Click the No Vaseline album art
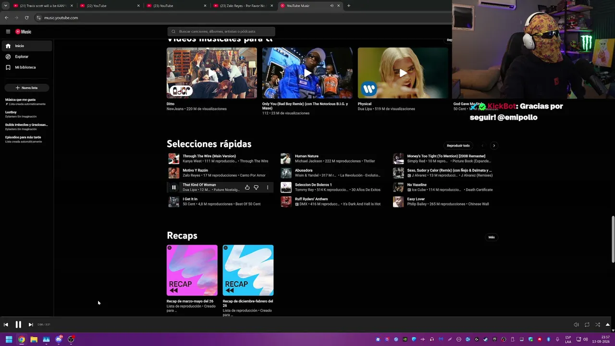Image resolution: width=615 pixels, height=346 pixels. tap(398, 187)
